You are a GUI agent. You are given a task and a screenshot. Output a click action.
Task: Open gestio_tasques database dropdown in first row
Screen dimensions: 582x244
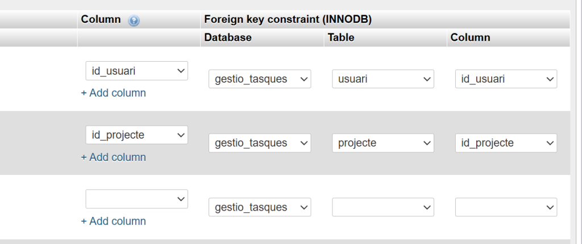point(260,79)
